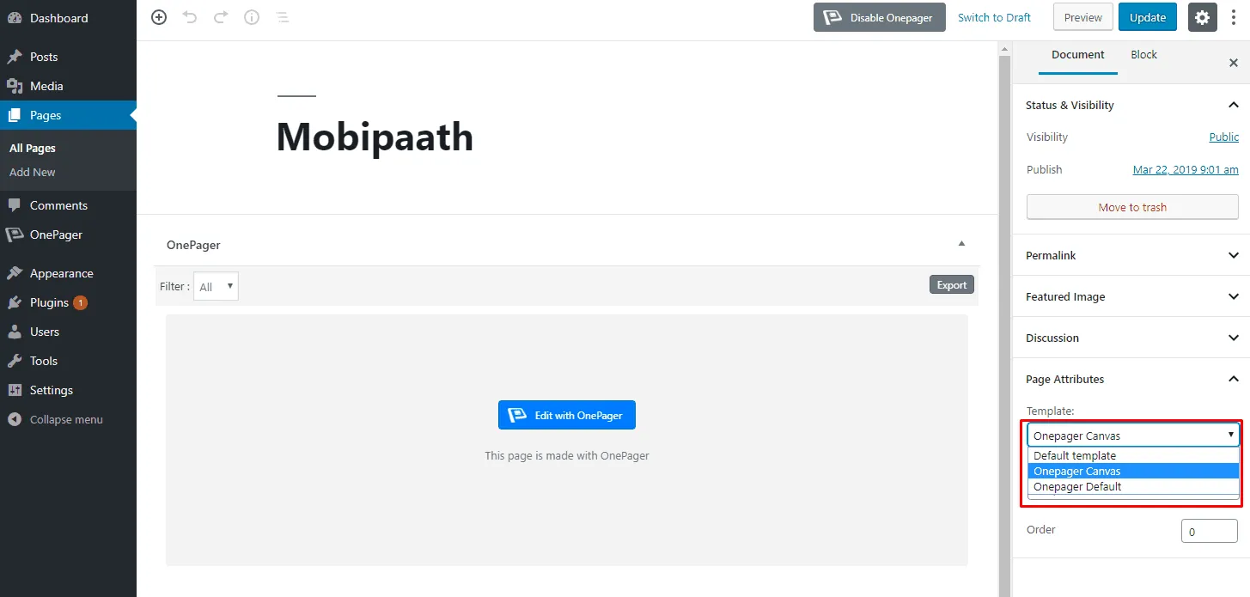Open Add New page submenu item

[x=33, y=172]
